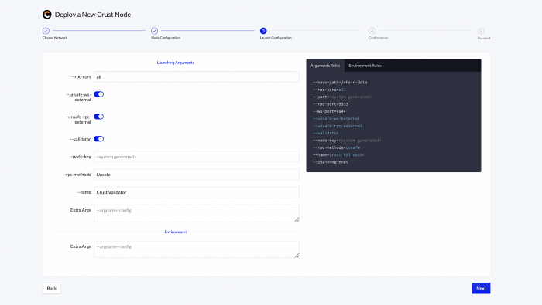The height and width of the screenshot is (305, 542).
Task: Switch to the Arguments Rules tab
Action: pos(325,66)
